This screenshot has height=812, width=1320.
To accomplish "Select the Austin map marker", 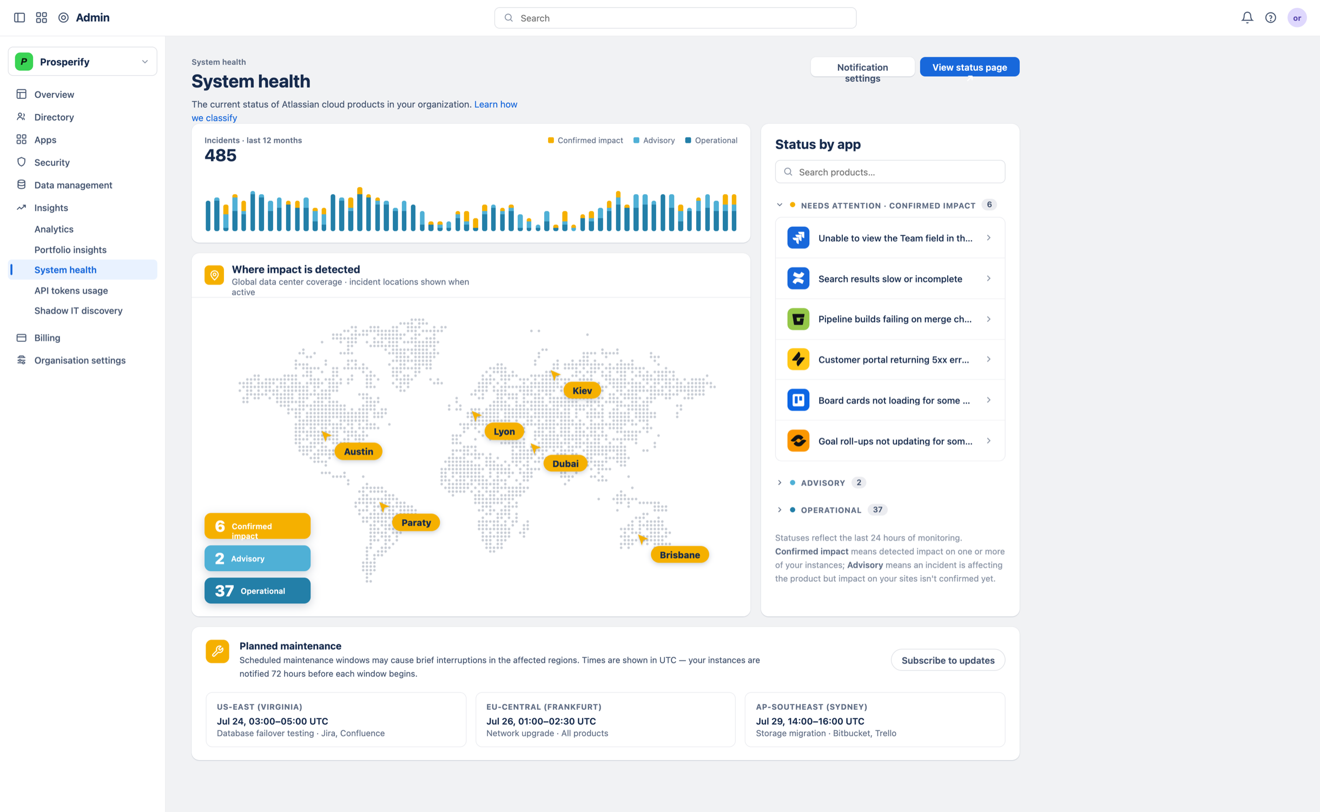I will click(359, 452).
